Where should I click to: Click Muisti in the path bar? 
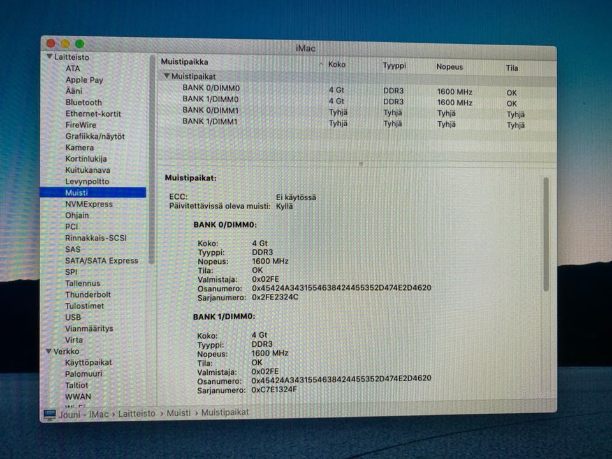[x=178, y=413]
